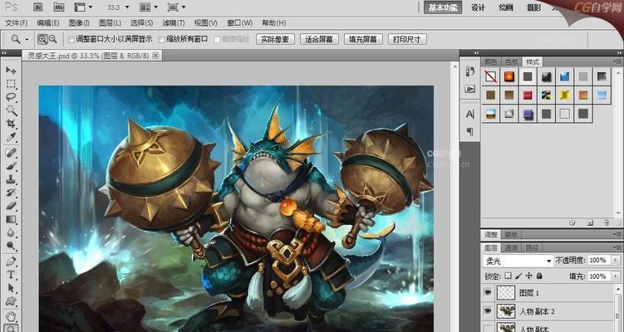Switch to 摄影 workspace

tap(533, 7)
